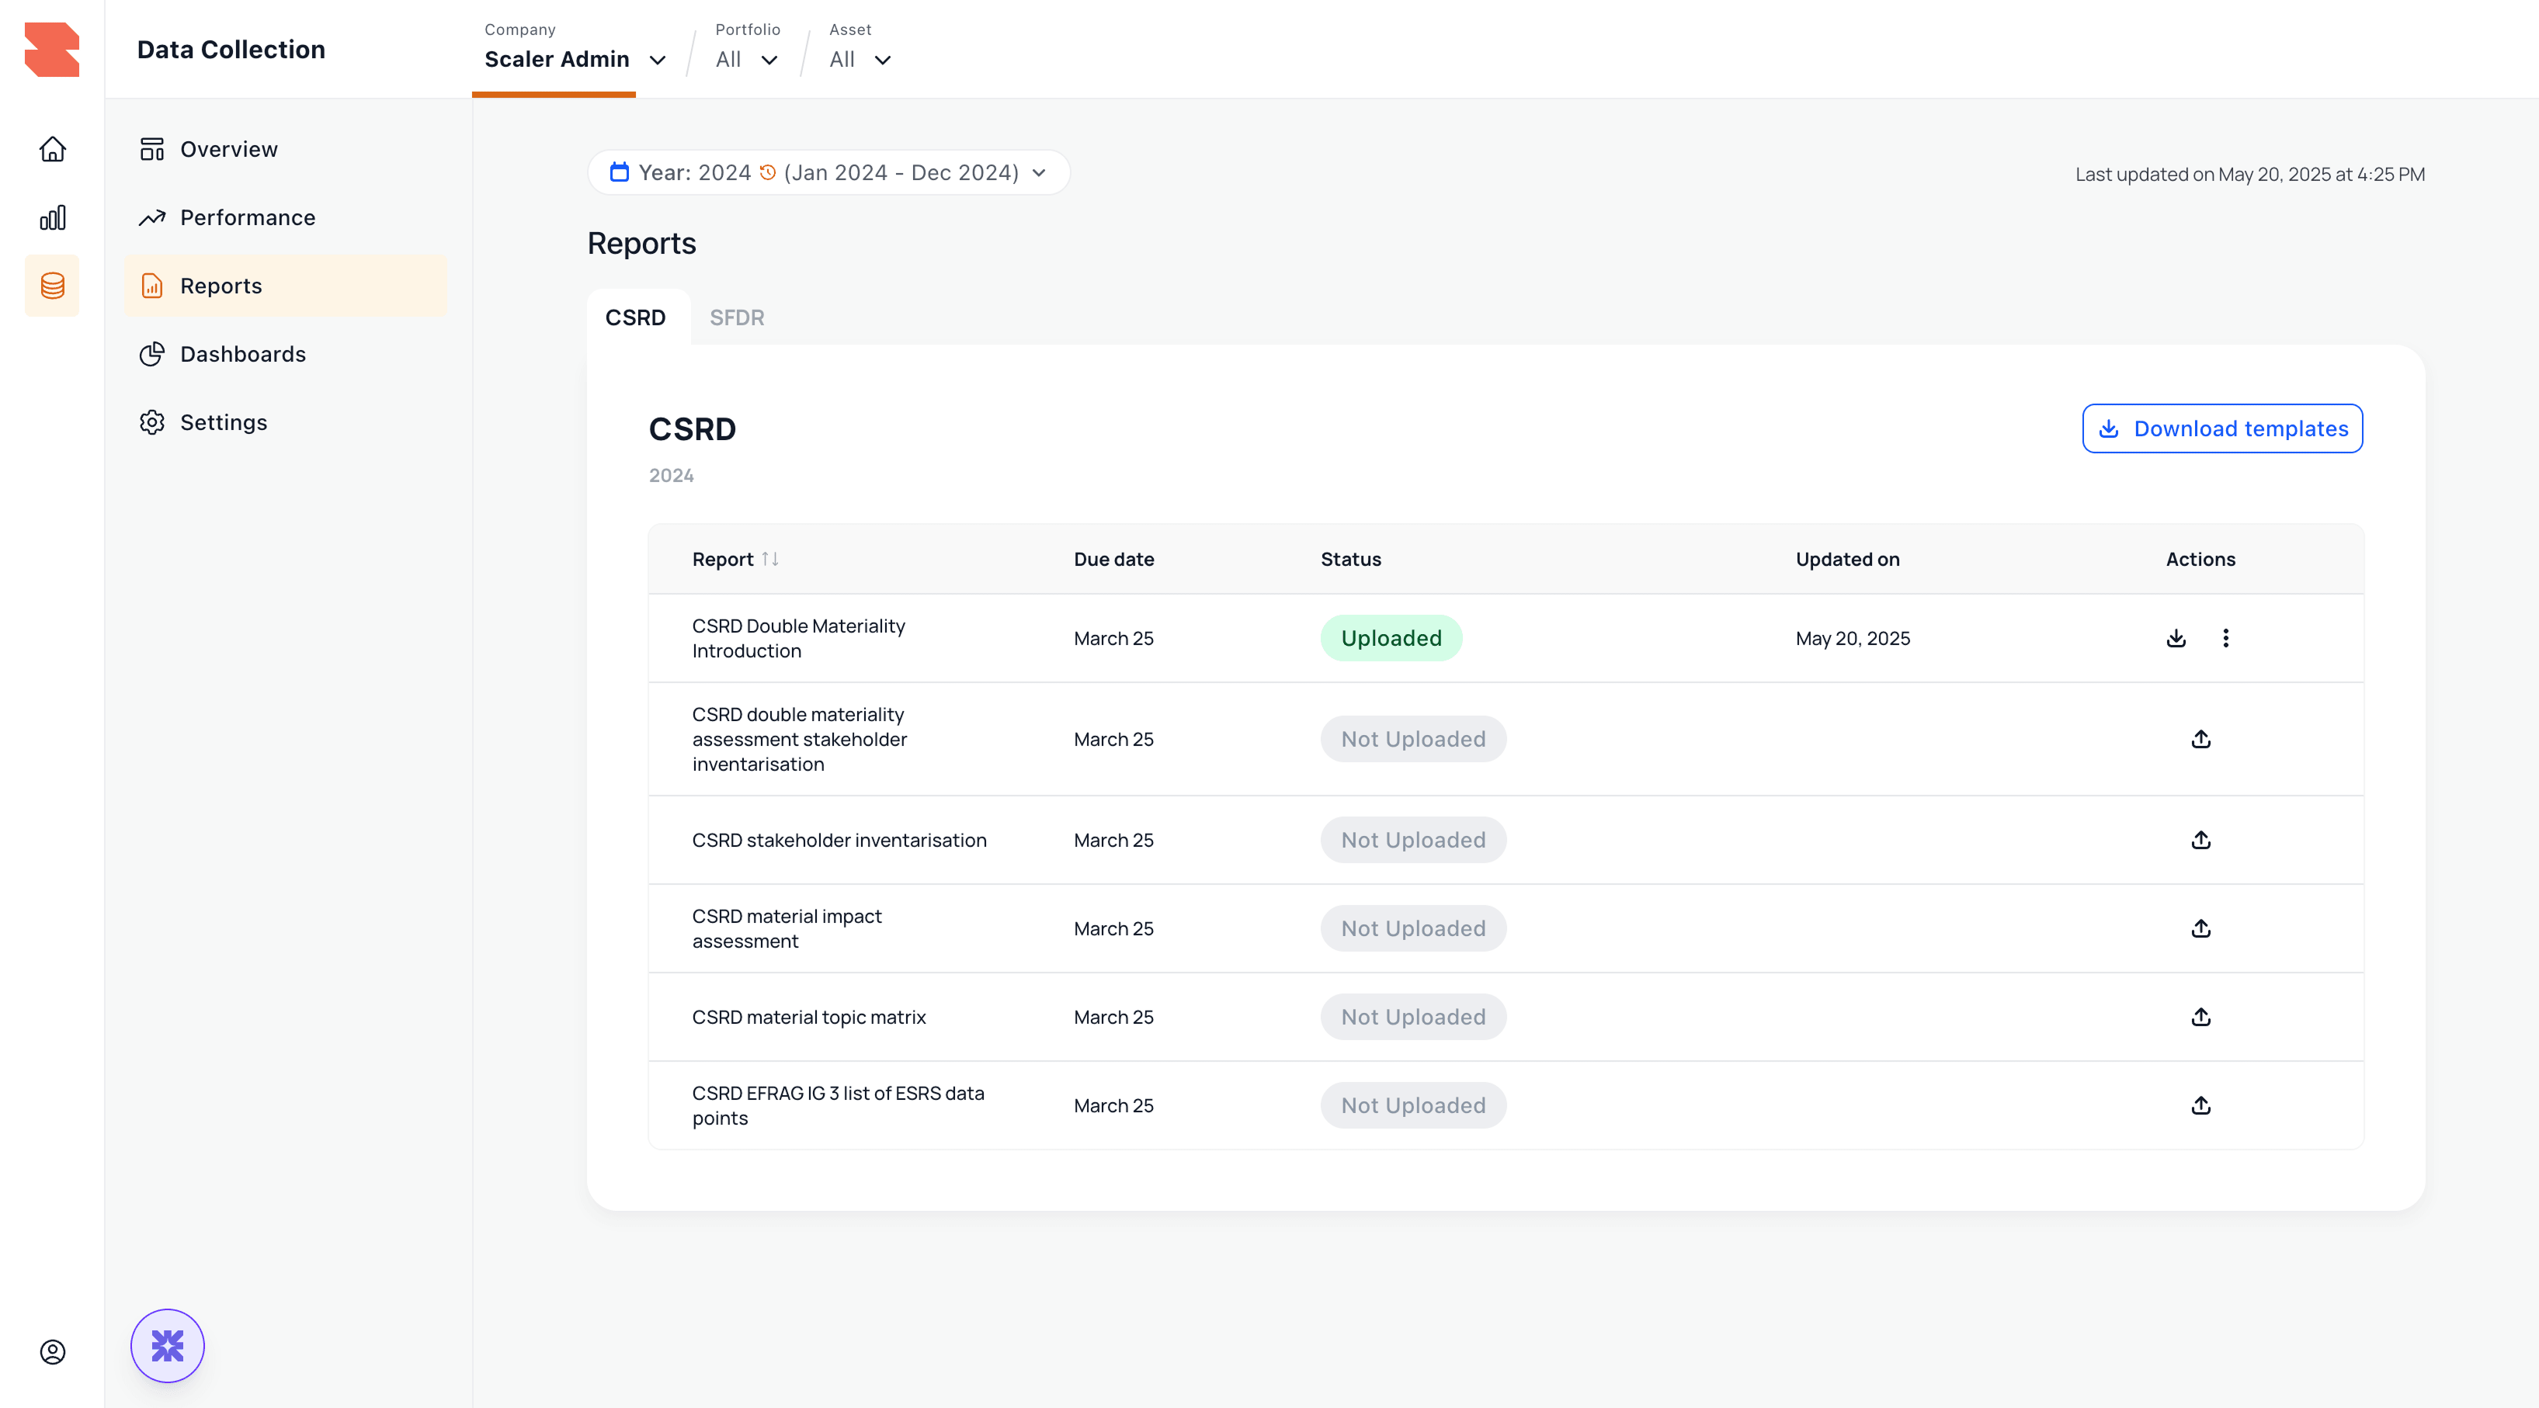Screen dimensions: 2539x1408
Task: Open Settings in sidebar
Action: click(x=286, y=421)
